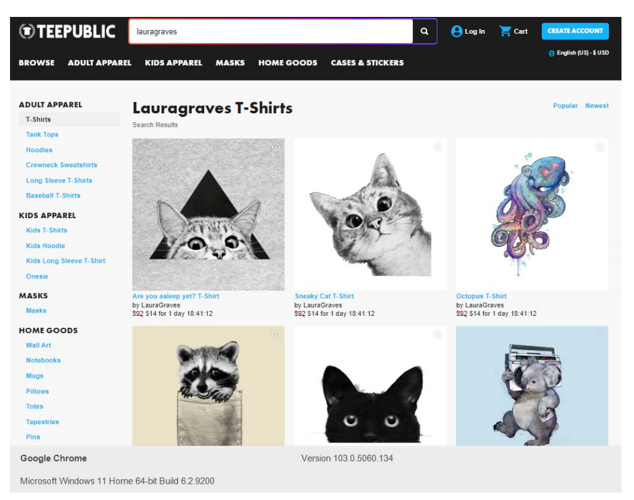Click the Log In user icon

pos(457,31)
